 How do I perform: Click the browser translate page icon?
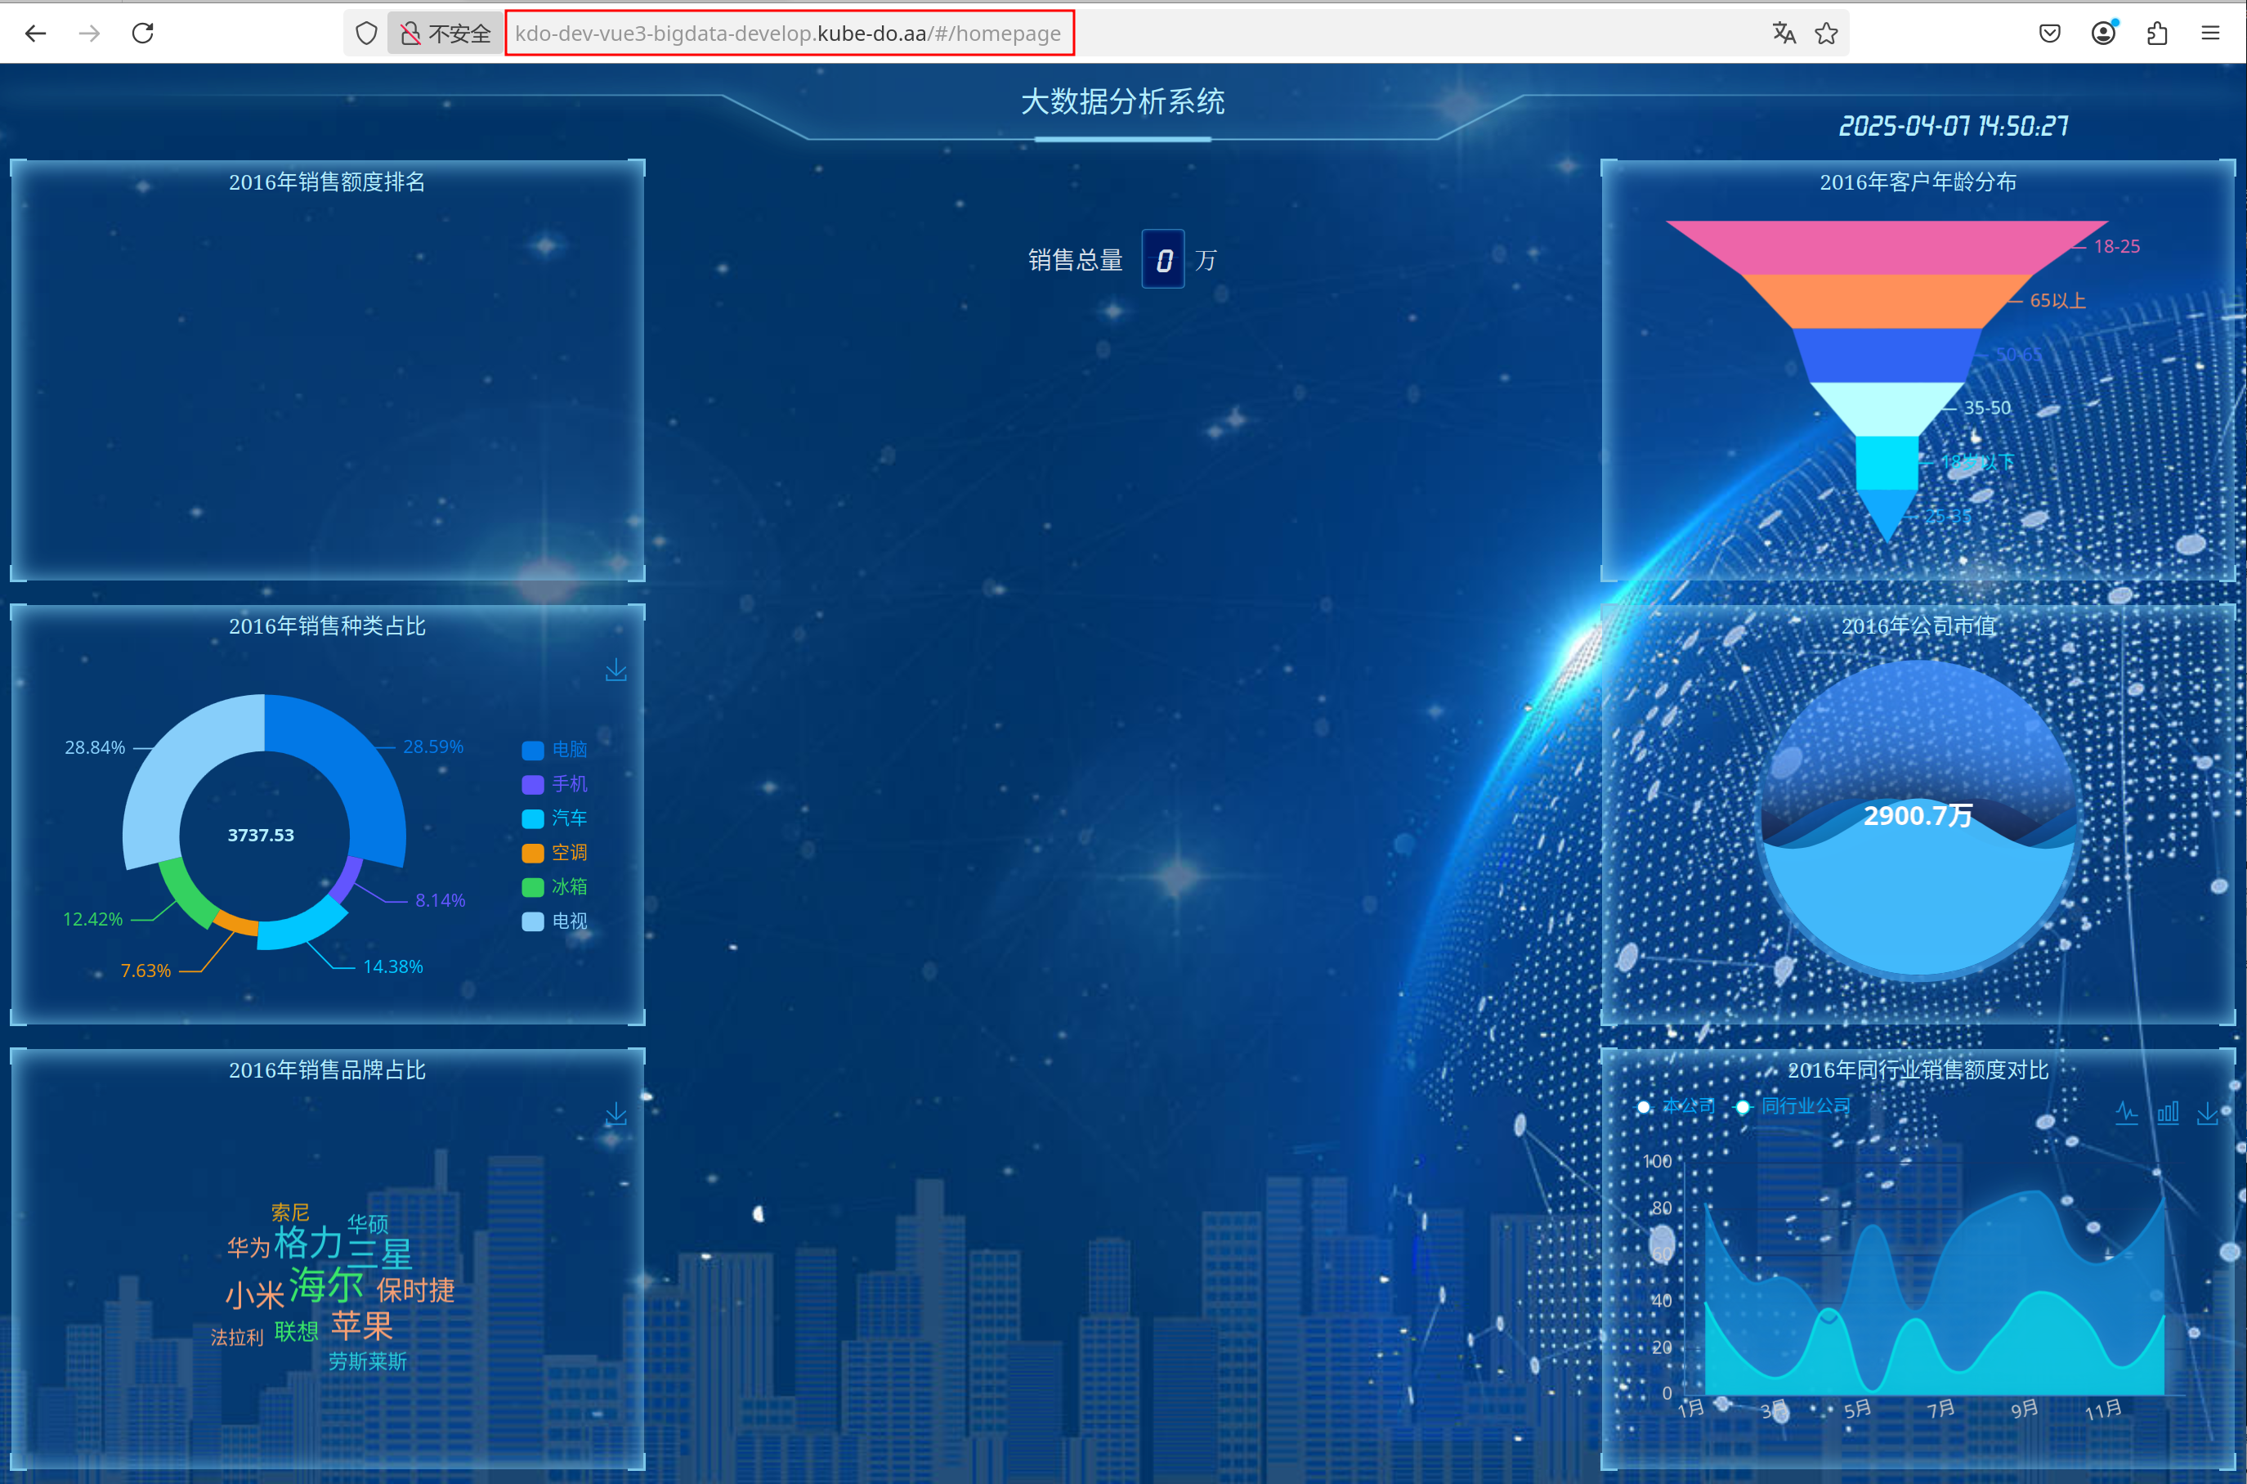point(1784,34)
